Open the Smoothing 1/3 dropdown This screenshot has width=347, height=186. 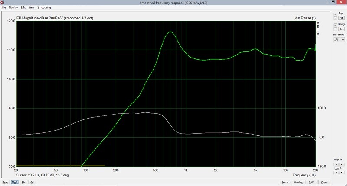pos(339,40)
